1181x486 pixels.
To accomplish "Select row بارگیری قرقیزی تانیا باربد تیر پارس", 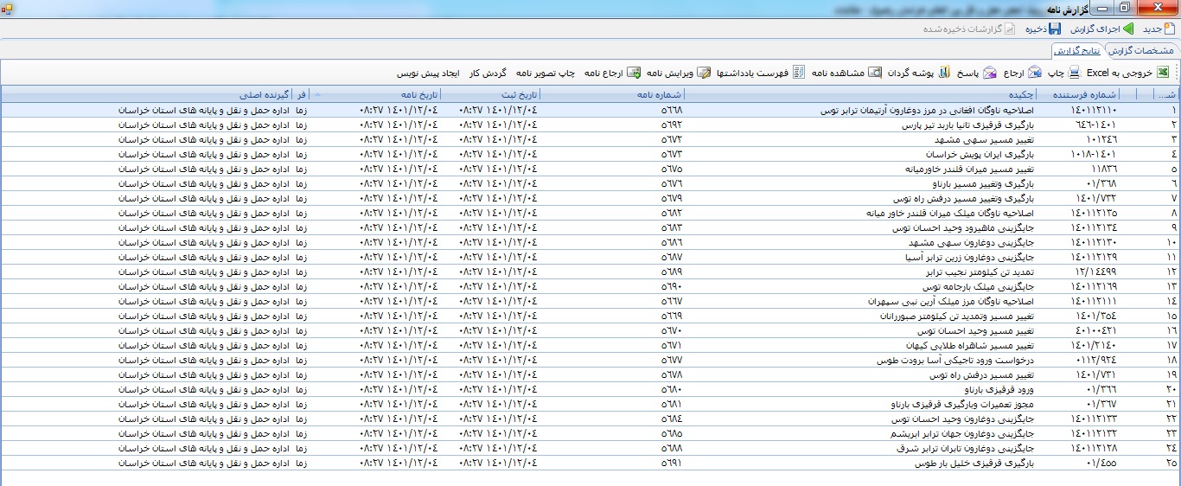I will 590,125.
